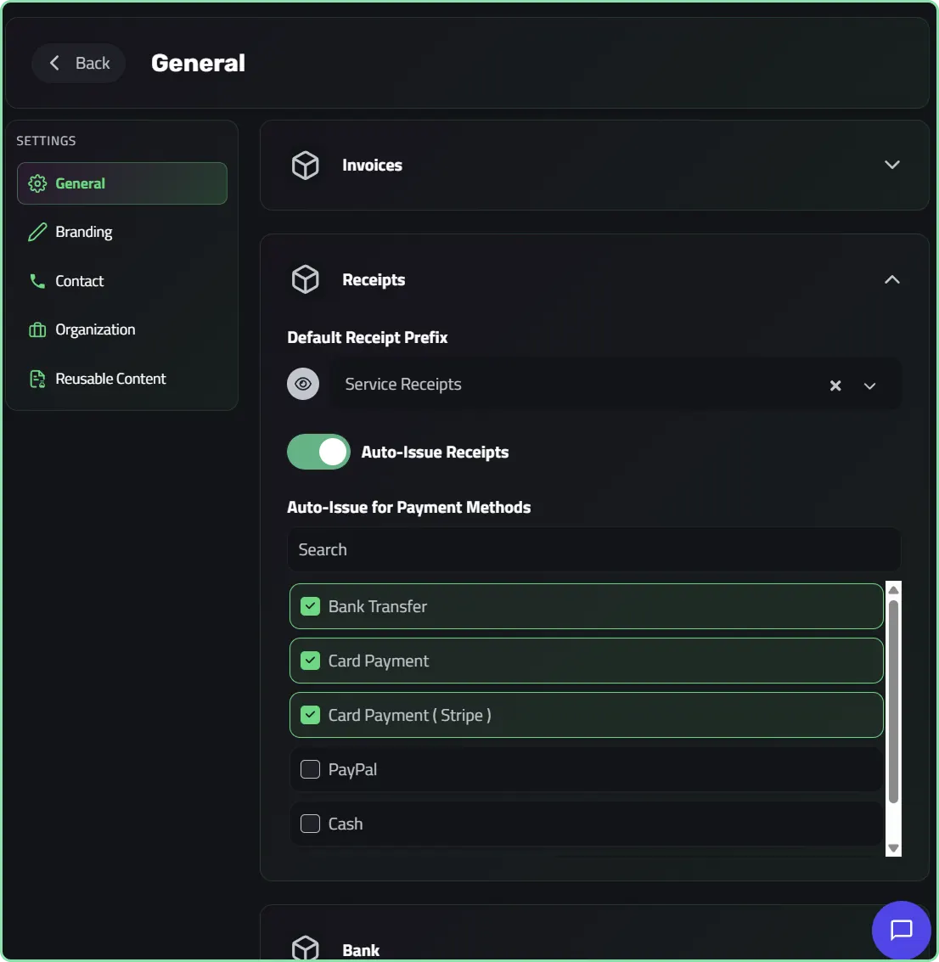Open the Service Receipts combo box
Viewport: 939px width, 962px height.
(x=616, y=384)
